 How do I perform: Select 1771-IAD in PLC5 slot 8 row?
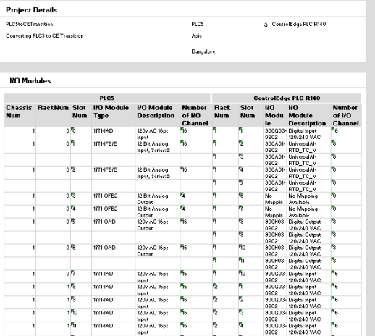103,287
